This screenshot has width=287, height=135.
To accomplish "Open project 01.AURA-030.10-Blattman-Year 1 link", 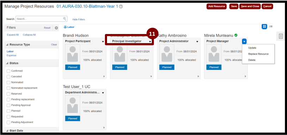I will coord(87,6).
